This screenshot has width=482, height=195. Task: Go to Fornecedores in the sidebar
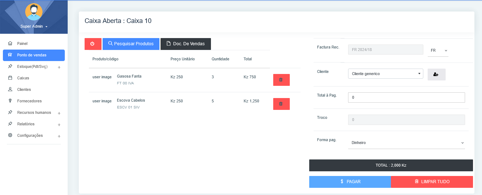click(x=29, y=101)
